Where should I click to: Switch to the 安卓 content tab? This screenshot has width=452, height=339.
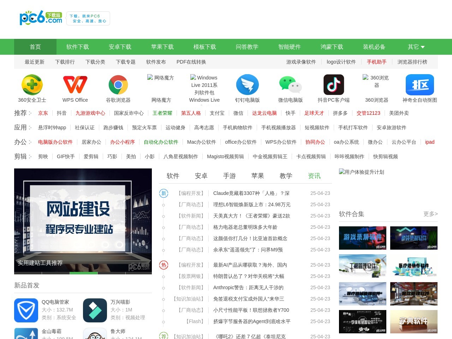coord(201,176)
